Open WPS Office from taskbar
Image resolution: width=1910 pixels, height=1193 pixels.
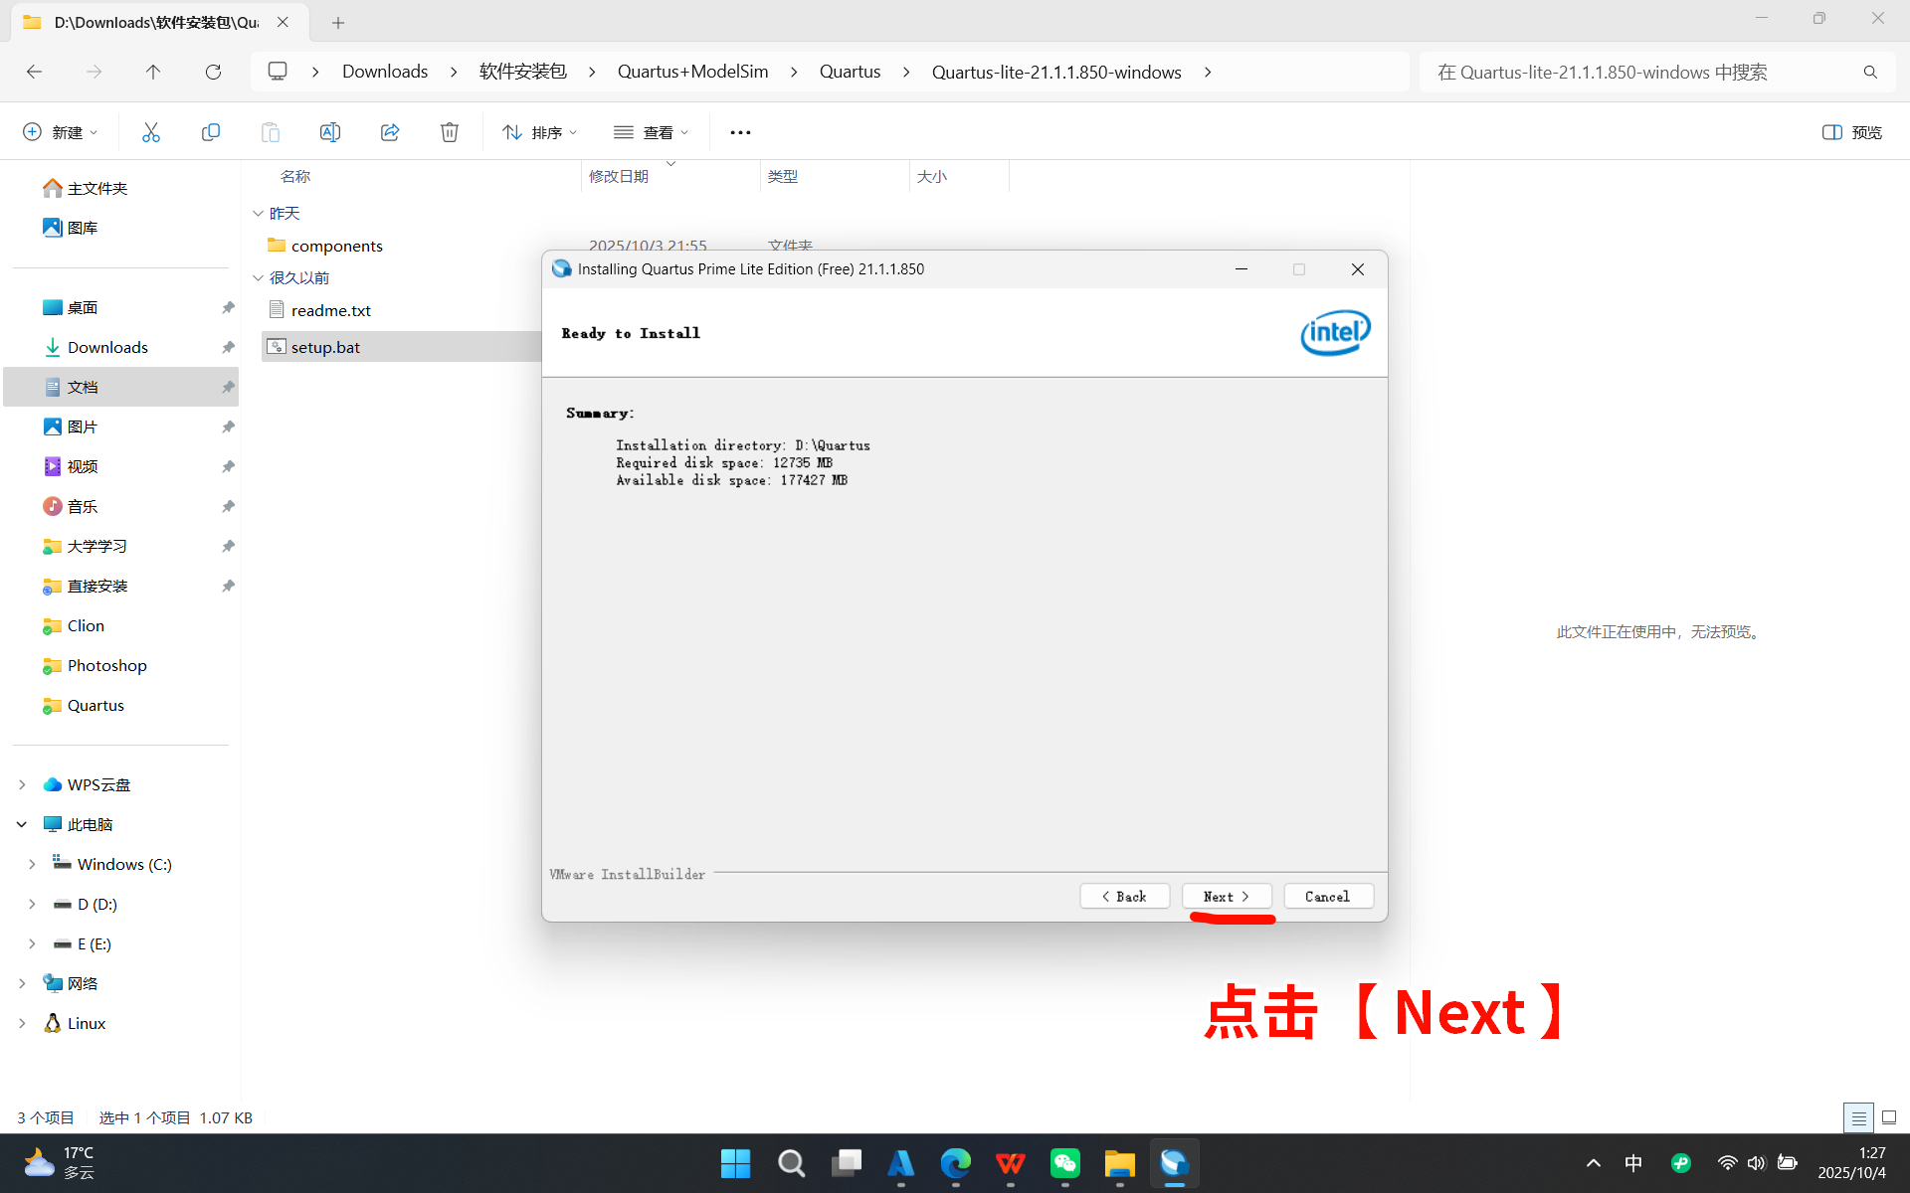point(1011,1163)
